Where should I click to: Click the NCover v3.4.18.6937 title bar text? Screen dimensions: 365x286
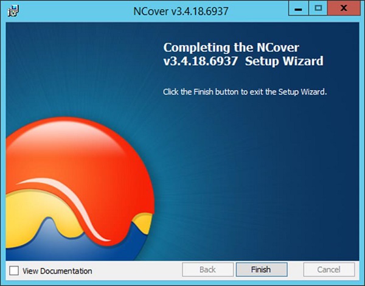point(181,11)
